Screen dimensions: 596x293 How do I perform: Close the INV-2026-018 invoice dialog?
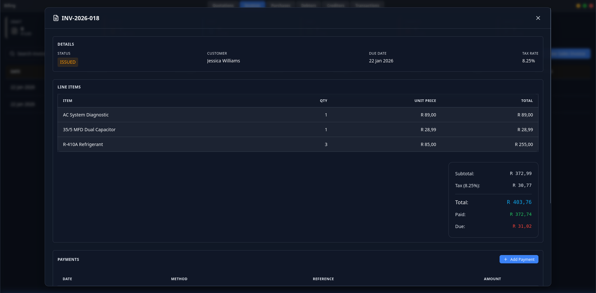(538, 18)
